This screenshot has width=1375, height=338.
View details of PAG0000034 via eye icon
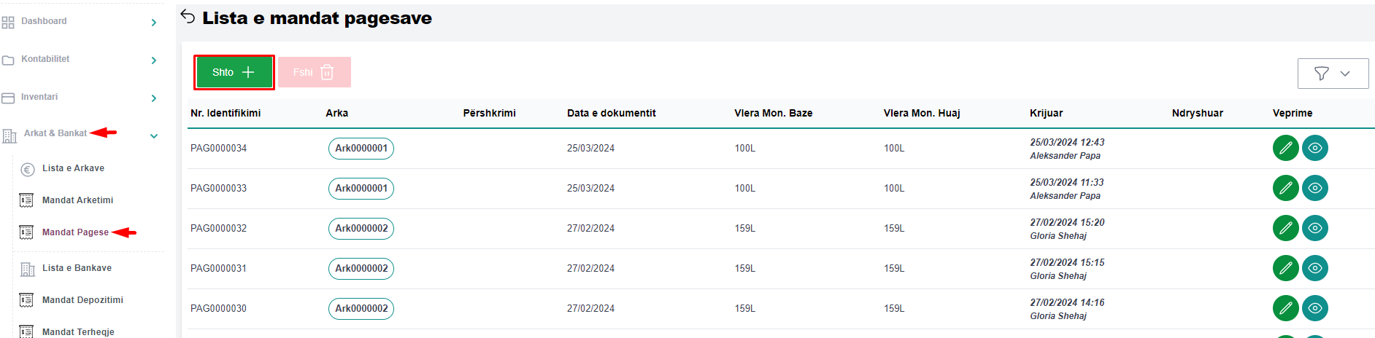point(1314,148)
